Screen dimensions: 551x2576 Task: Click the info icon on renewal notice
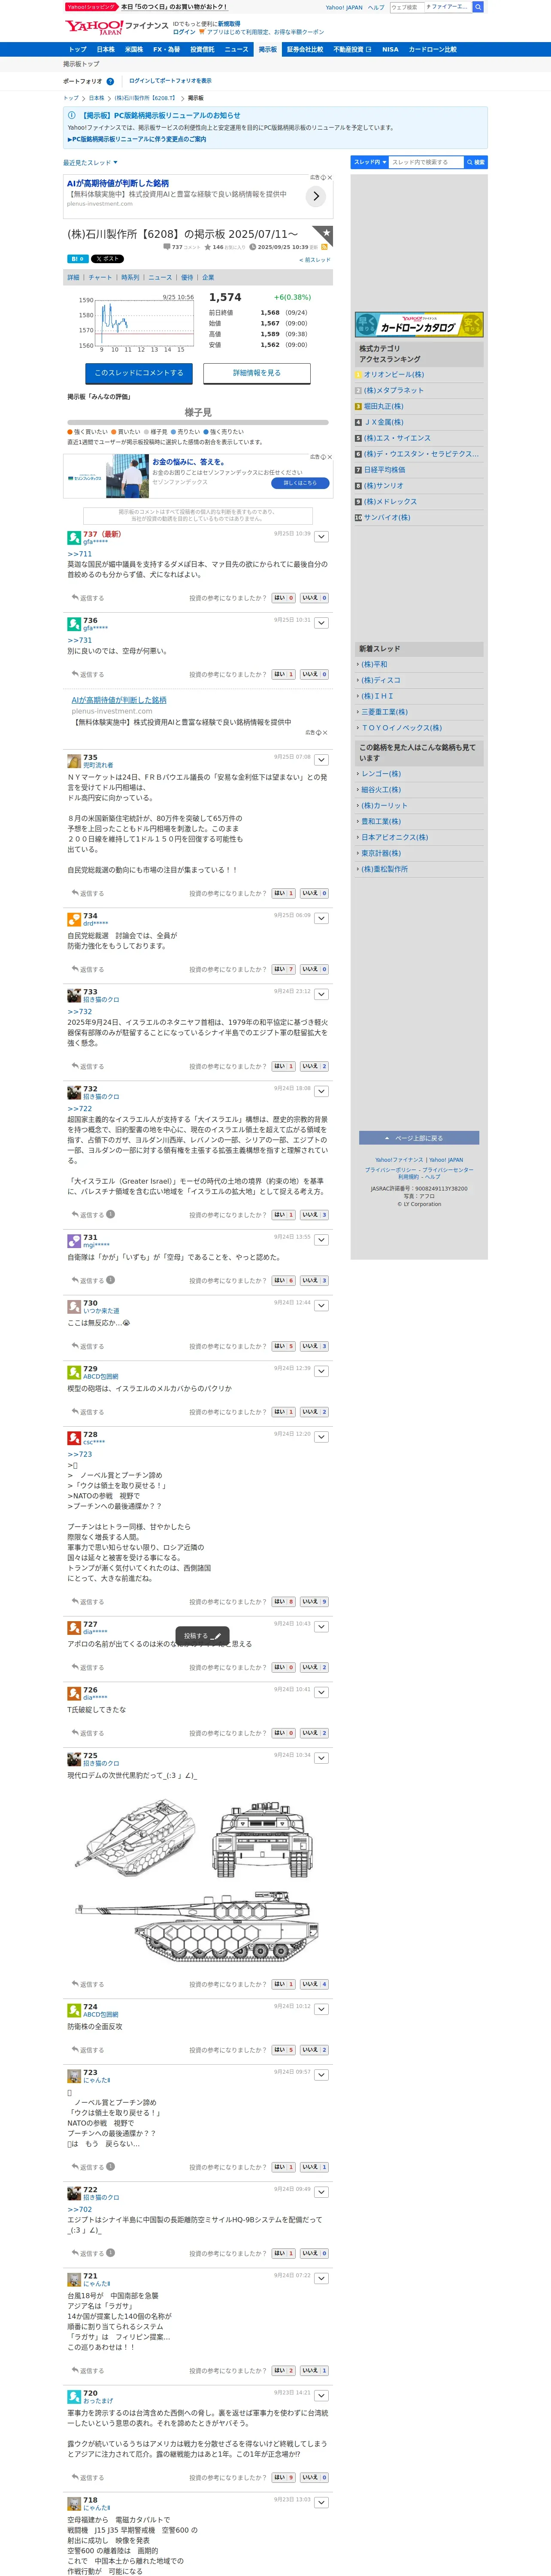click(72, 115)
